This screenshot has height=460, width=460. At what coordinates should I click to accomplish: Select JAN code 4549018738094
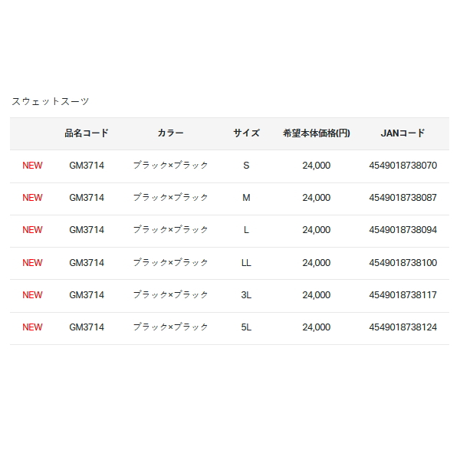click(402, 230)
